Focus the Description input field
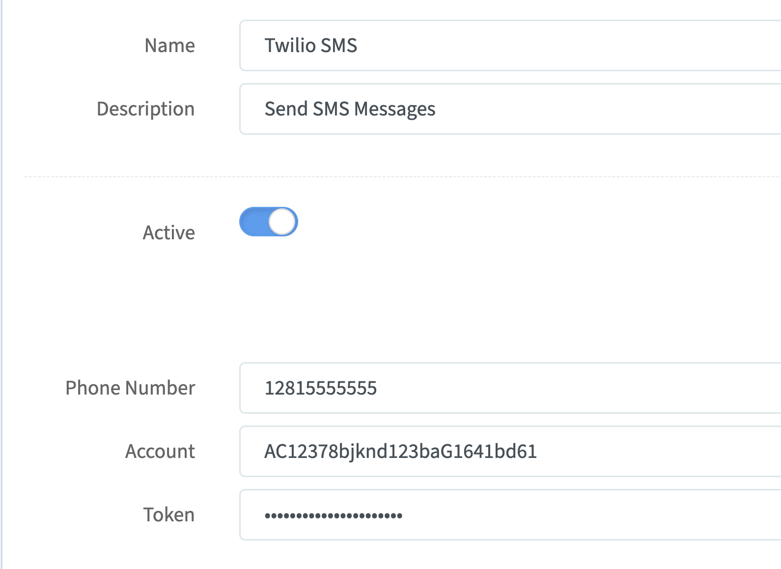The width and height of the screenshot is (781, 569). click(x=510, y=109)
